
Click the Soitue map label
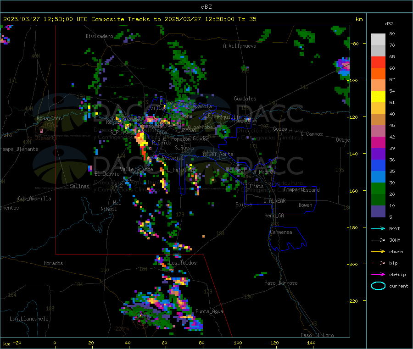244,205
